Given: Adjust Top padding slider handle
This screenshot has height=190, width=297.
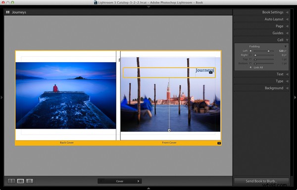Looking at the screenshot, I should click(255, 59).
